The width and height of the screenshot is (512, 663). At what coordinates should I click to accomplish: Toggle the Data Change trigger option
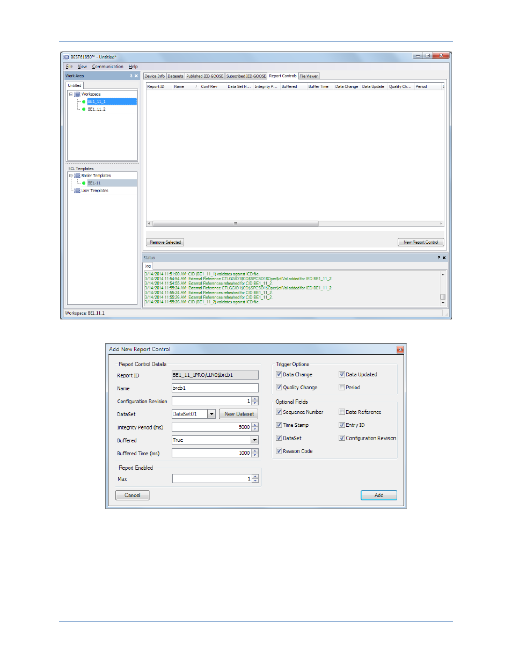(x=279, y=374)
